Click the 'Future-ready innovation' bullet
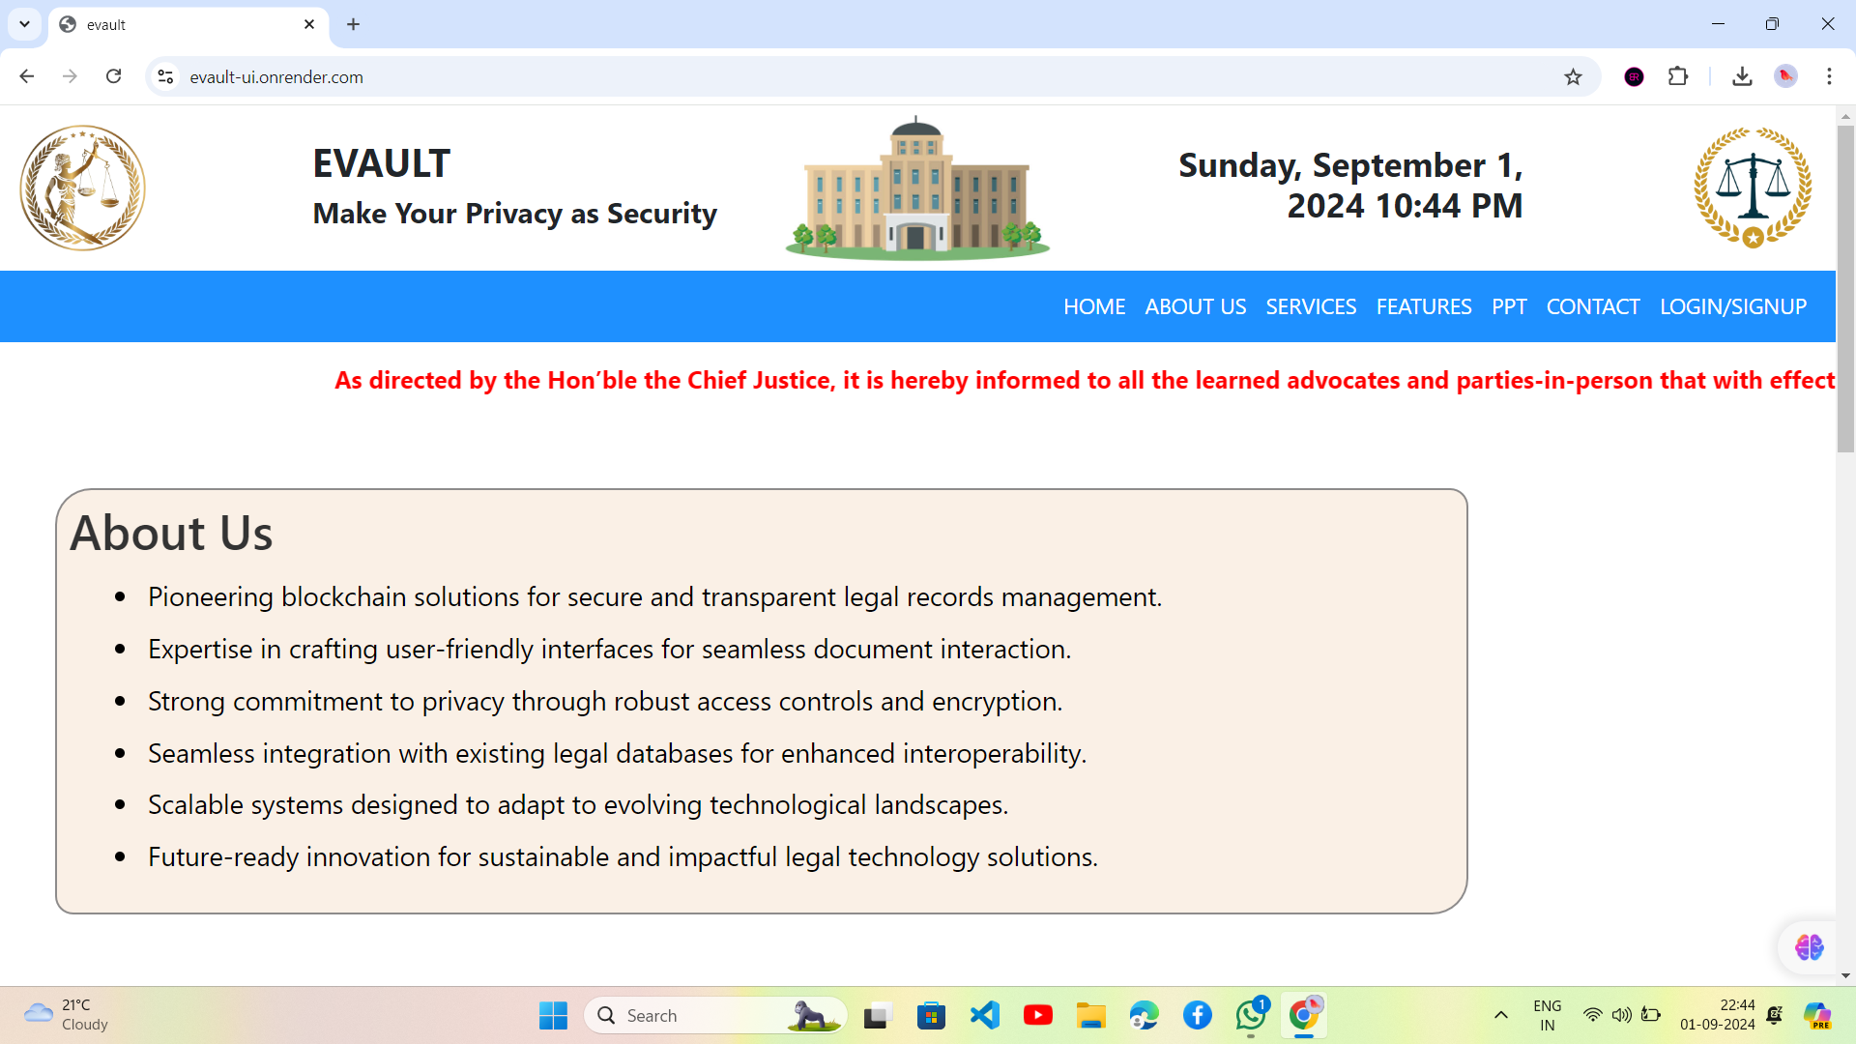 (x=623, y=857)
